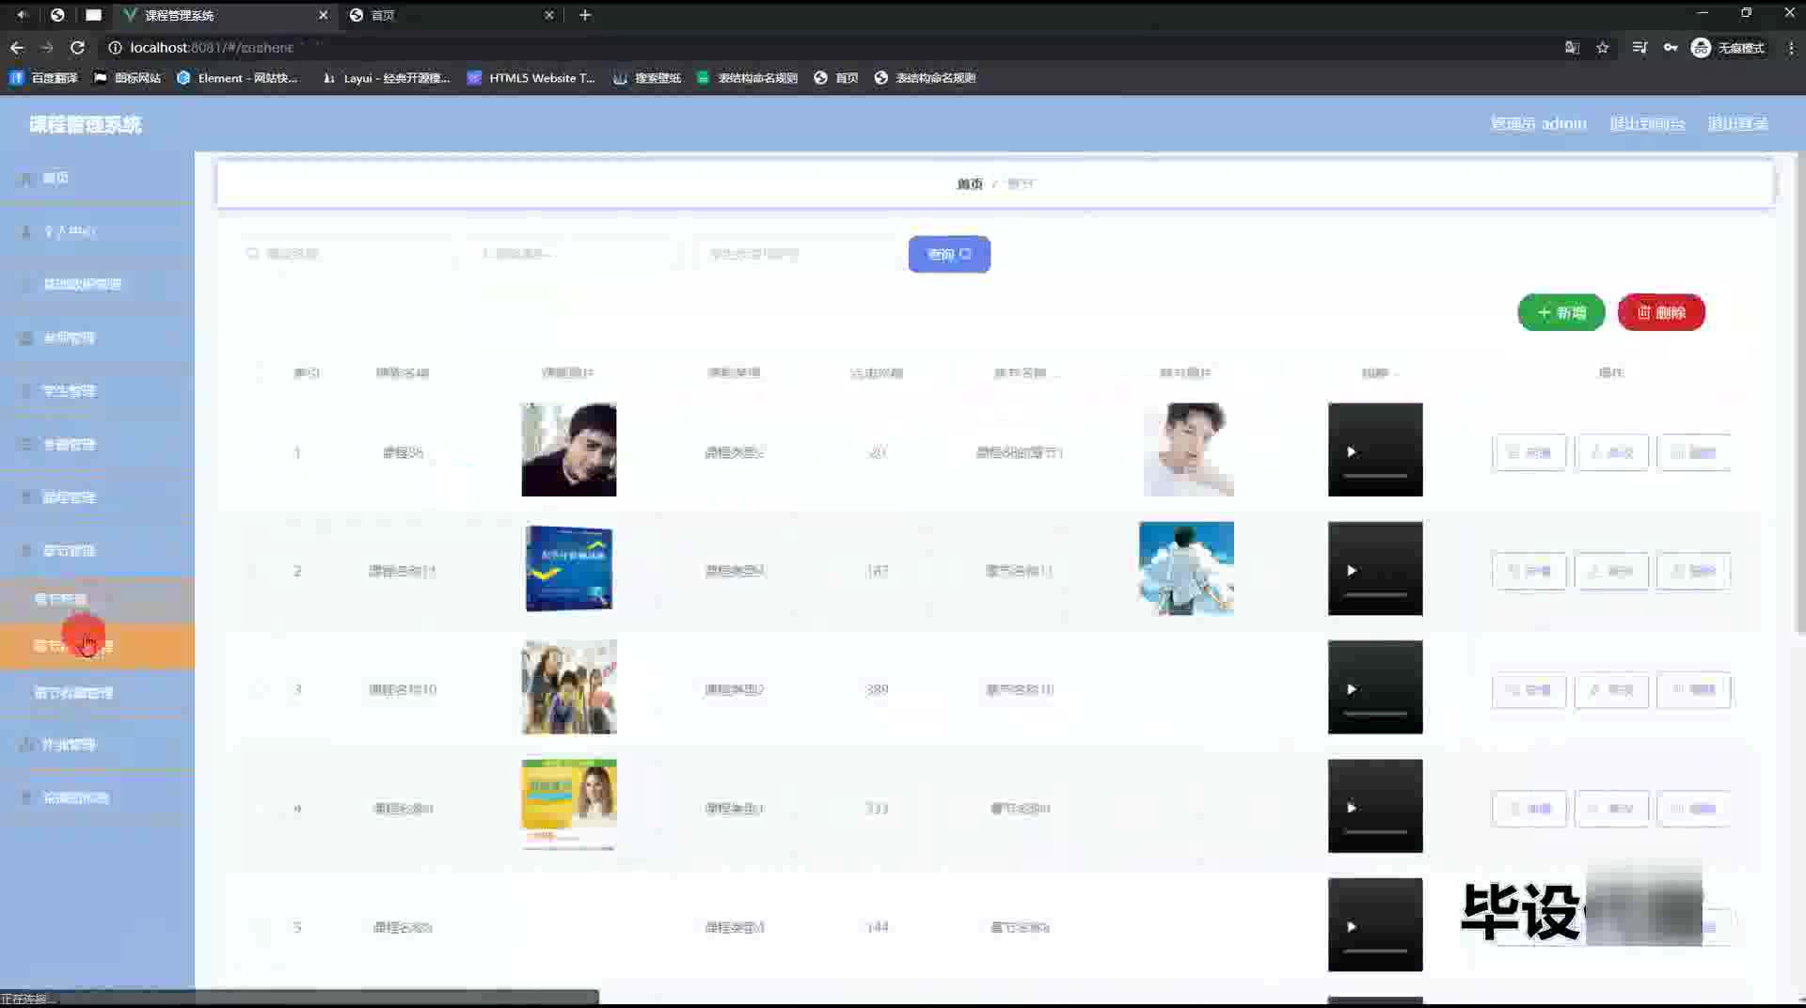The width and height of the screenshot is (1806, 1008).
Task: Open the 个人中心 sidebar menu
Action: pos(69,231)
